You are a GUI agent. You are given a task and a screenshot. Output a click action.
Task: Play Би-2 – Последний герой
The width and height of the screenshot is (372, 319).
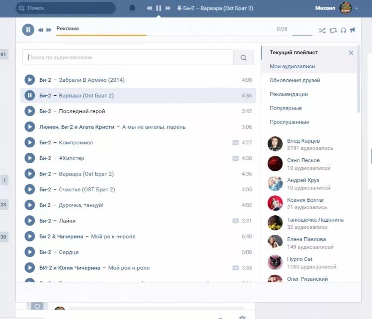click(30, 111)
